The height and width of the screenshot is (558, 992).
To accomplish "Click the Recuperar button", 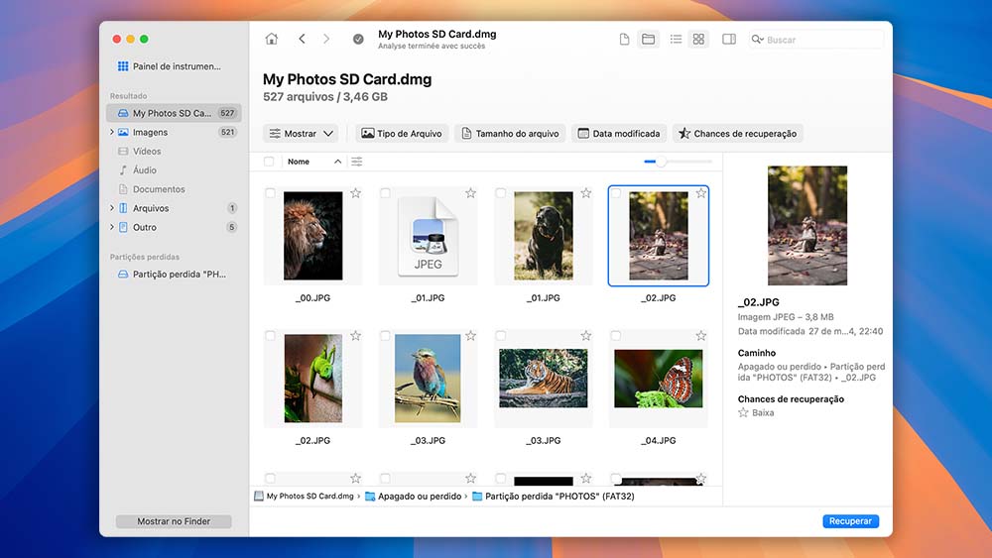I will 850,521.
